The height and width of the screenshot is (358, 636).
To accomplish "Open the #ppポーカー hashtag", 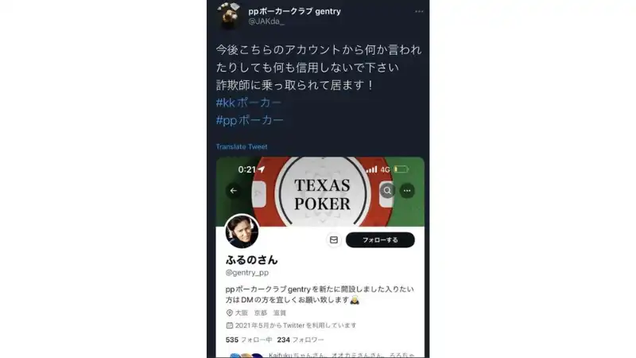I will (250, 120).
